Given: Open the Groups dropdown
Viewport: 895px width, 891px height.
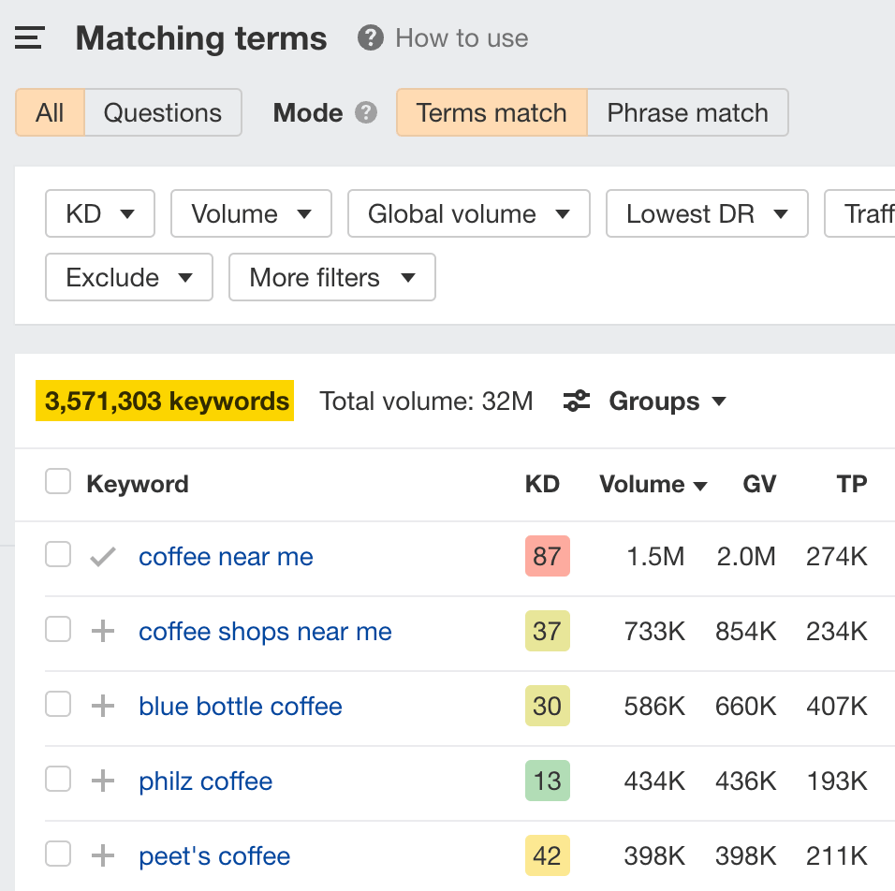Looking at the screenshot, I should 668,401.
